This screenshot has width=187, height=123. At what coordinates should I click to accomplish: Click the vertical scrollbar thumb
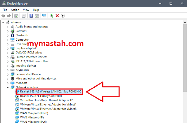pos(185,58)
